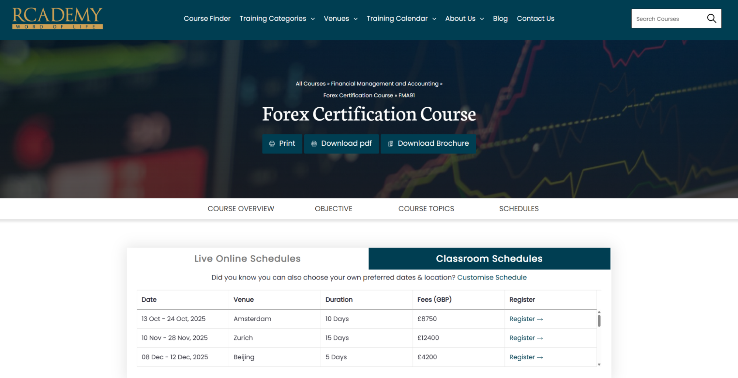Jump to the Objective section
Viewport: 738px width, 378px height.
click(x=333, y=209)
